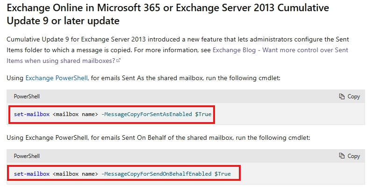
Task: Click set-mailbox keyword in the SendOnBehalfEnabled command
Action: click(x=31, y=174)
